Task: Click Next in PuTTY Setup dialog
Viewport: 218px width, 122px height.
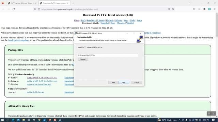Action: click(x=124, y=82)
